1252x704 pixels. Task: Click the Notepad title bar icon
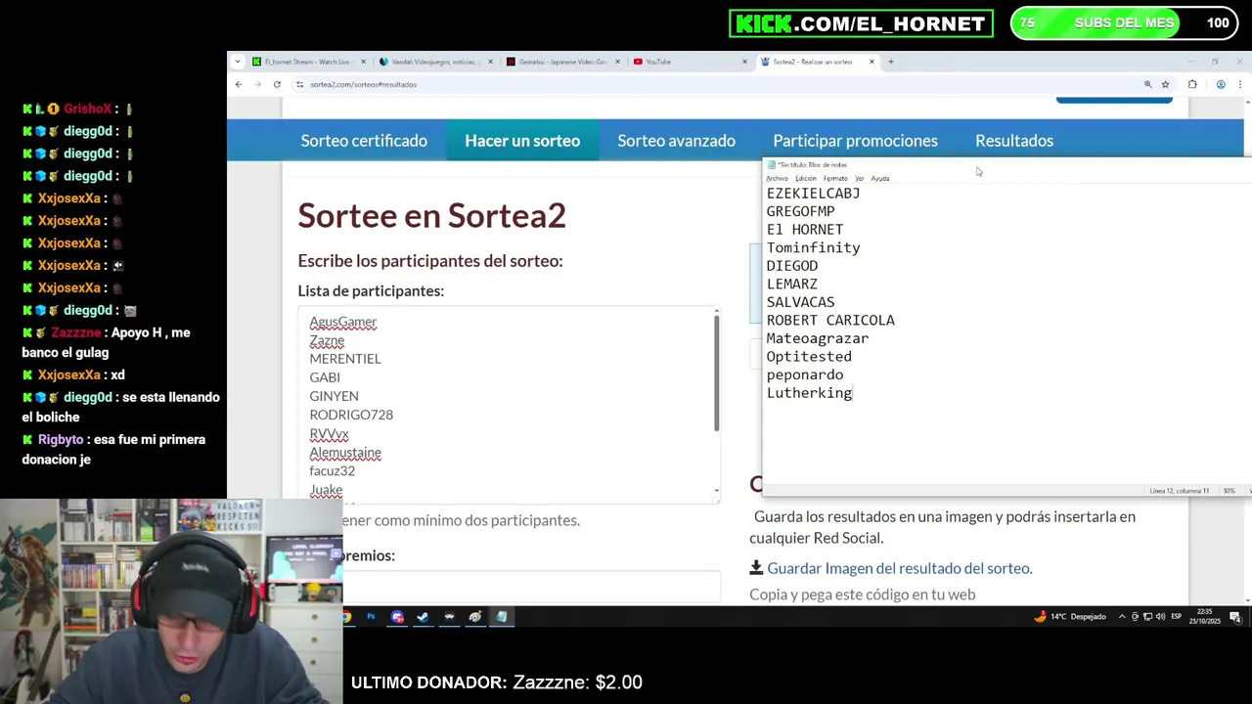pos(771,165)
